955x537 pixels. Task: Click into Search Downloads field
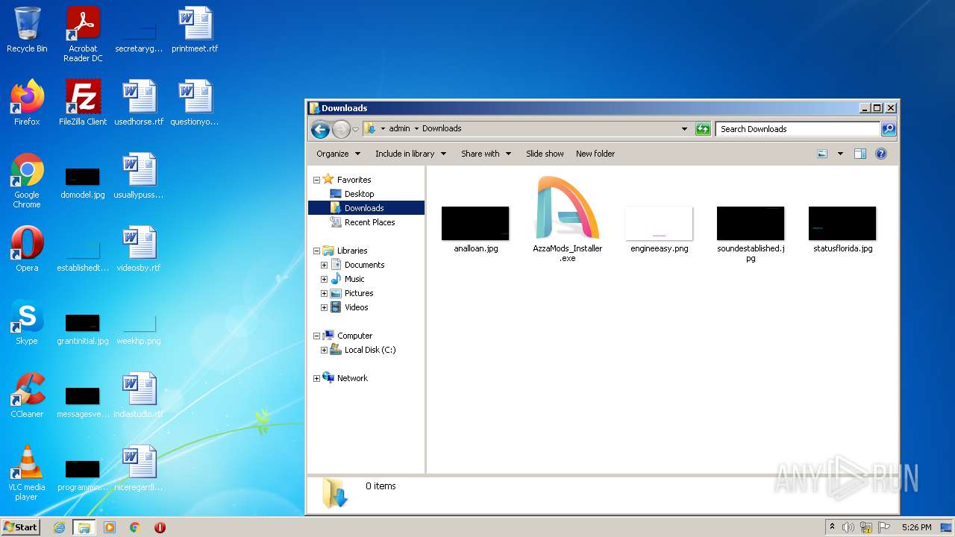coord(798,129)
